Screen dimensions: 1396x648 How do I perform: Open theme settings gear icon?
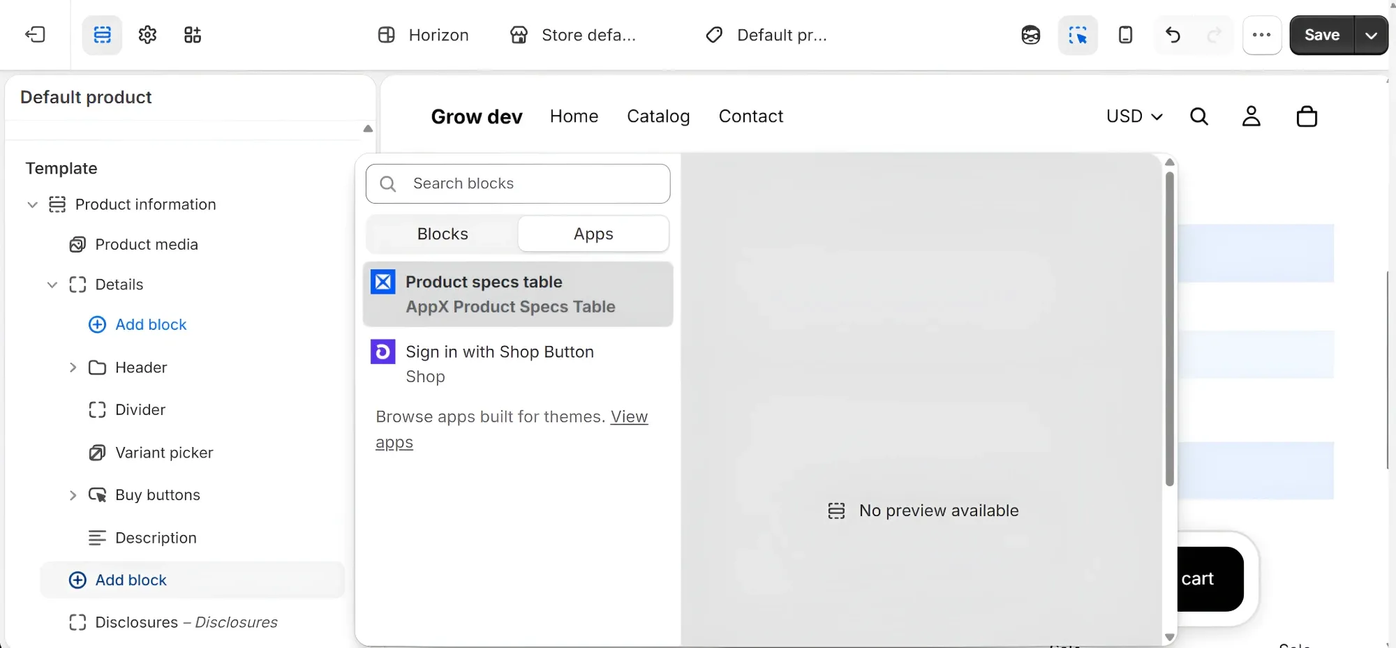(147, 35)
